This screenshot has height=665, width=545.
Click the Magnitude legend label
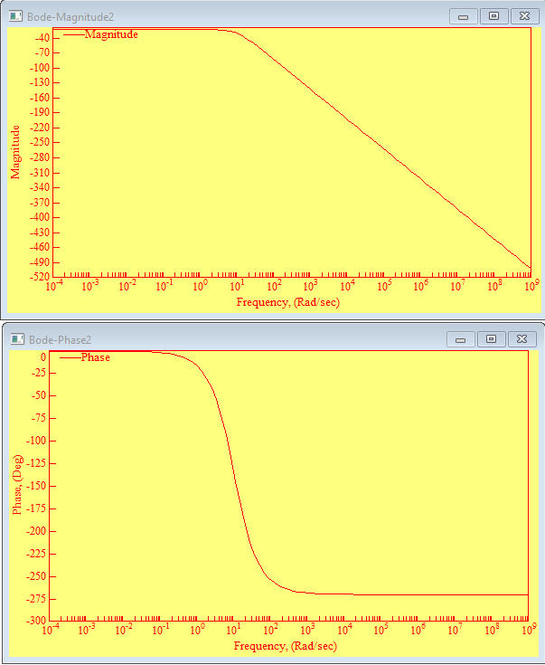tap(111, 34)
